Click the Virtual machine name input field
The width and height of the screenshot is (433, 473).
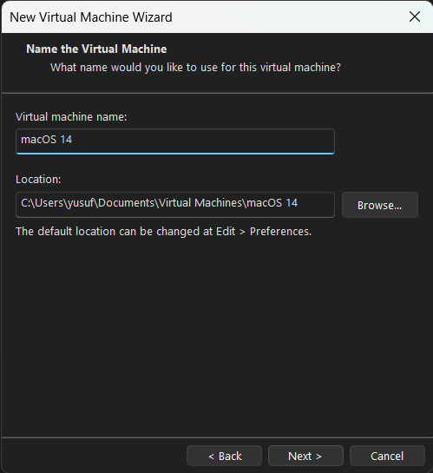click(175, 141)
